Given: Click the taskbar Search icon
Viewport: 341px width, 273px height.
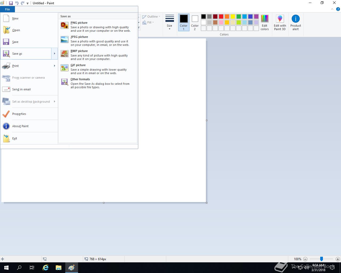Looking at the screenshot, I should click(x=19, y=268).
